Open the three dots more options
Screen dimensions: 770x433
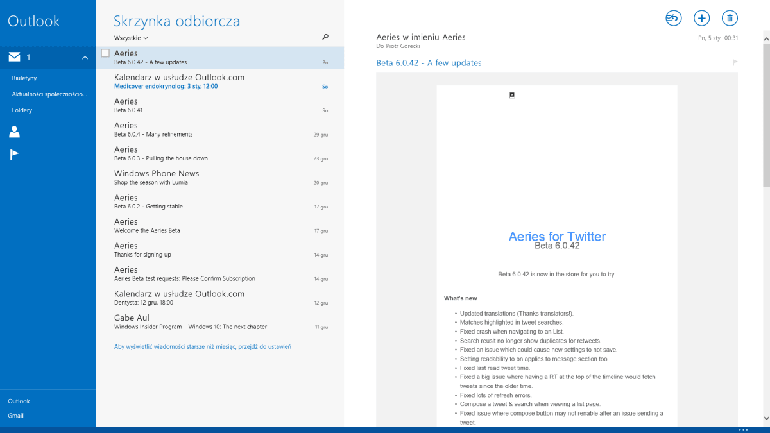[743, 430]
